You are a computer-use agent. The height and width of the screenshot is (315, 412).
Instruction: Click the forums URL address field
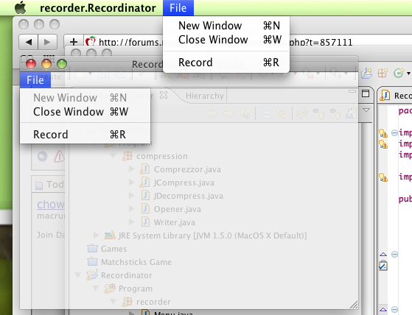tap(247, 42)
